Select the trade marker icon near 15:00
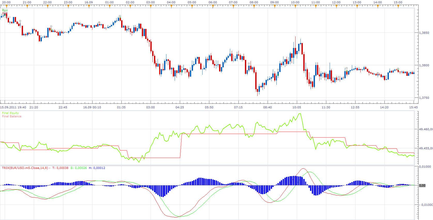The image size is (433, 220). (398, 69)
